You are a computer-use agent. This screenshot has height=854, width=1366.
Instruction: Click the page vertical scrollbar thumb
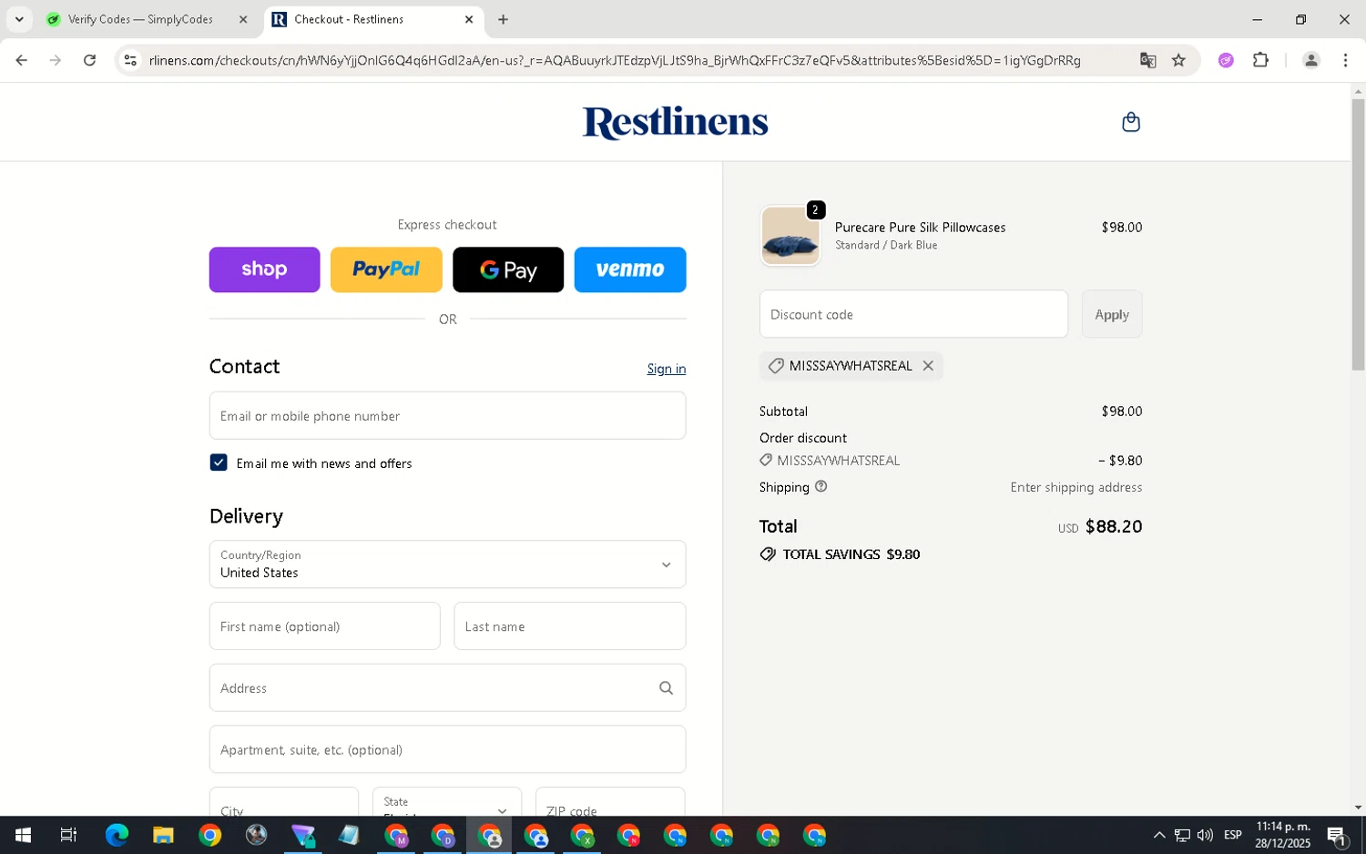[x=1358, y=234]
